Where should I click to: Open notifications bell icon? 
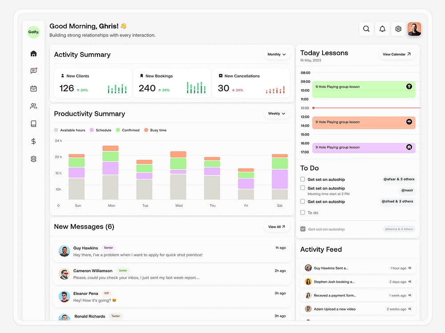382,29
